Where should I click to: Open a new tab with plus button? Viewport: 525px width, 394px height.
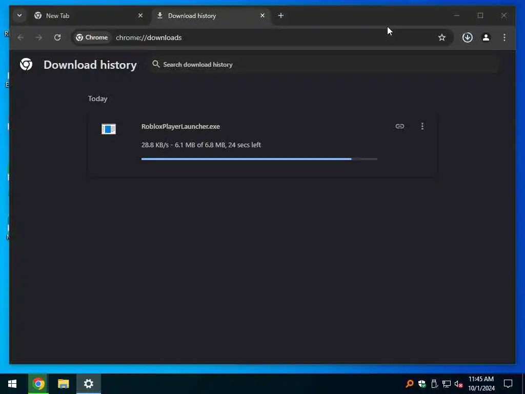pos(280,15)
